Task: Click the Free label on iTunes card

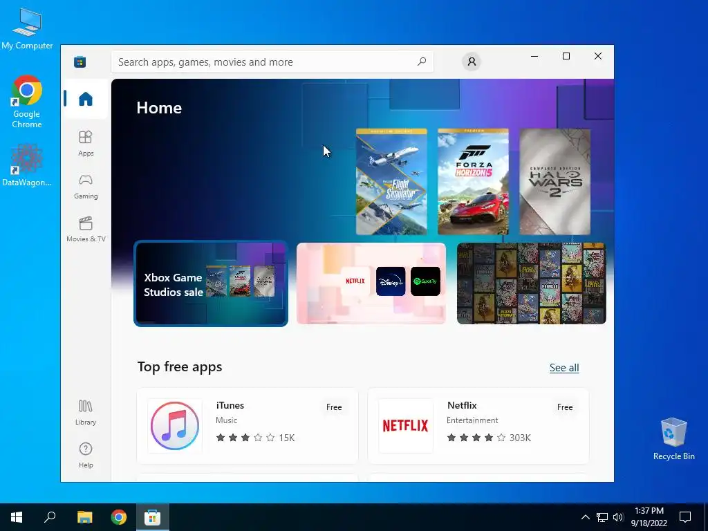Action: (x=334, y=407)
